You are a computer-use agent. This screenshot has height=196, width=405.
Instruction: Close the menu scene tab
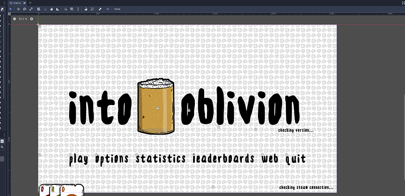click(x=25, y=3)
